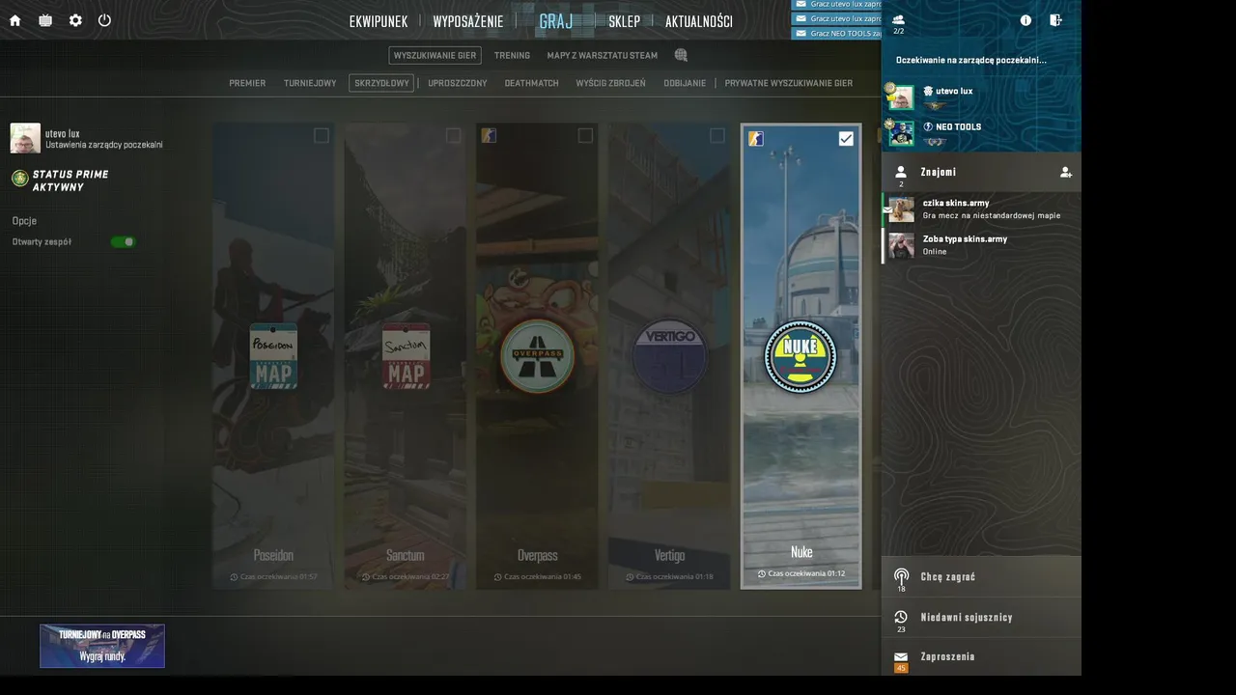Viewport: 1236px width, 695px height.
Task: Select the SKRZYDŁOWY mode tab
Action: pyautogui.click(x=381, y=83)
